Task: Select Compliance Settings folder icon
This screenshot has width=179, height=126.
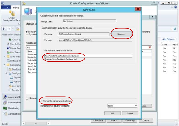Action: point(8,65)
